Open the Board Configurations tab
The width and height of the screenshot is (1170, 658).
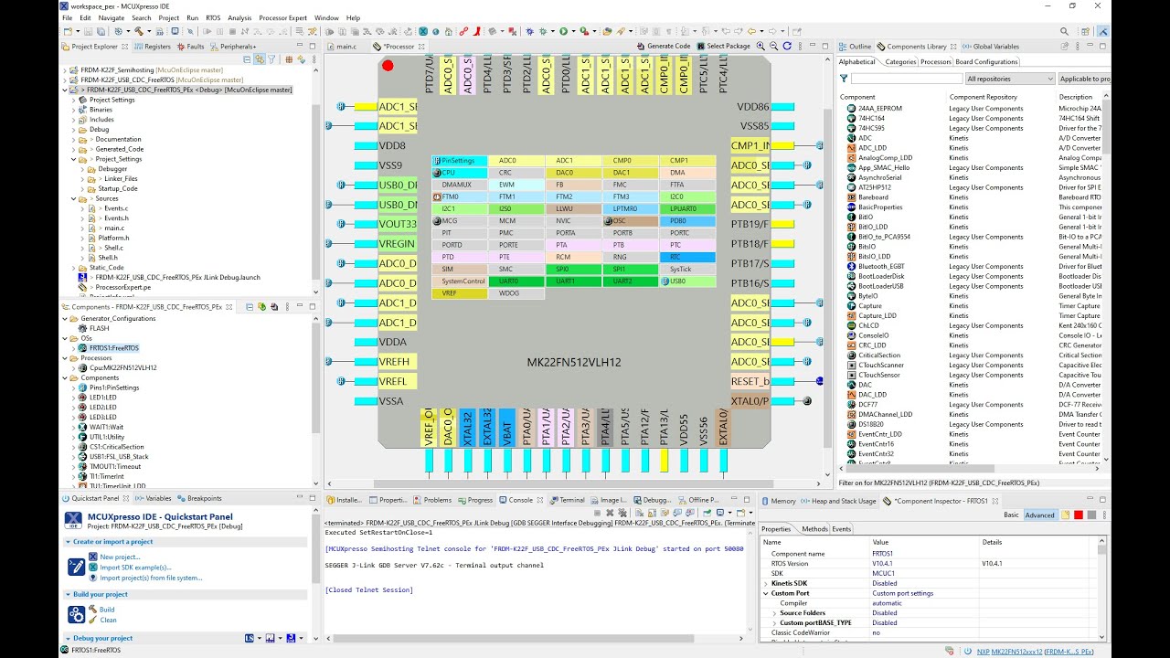pyautogui.click(x=987, y=62)
